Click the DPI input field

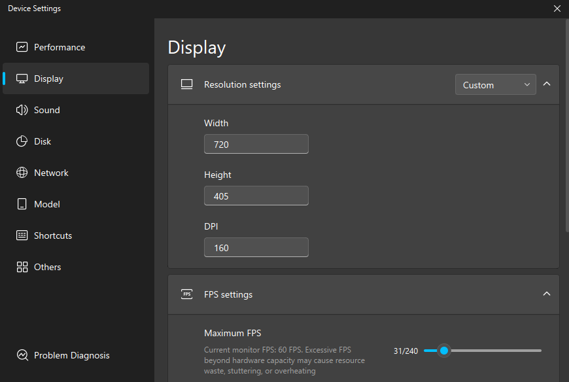(256, 247)
